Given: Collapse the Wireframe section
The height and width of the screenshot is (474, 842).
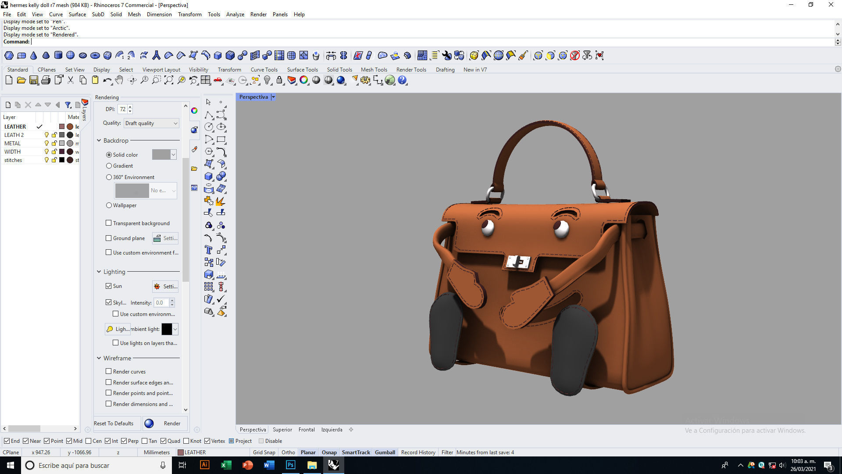Looking at the screenshot, I should (99, 358).
